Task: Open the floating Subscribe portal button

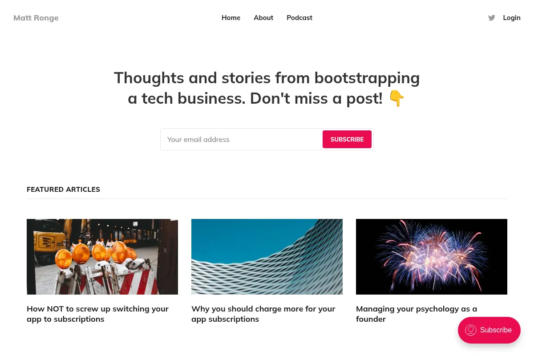Action: (489, 330)
